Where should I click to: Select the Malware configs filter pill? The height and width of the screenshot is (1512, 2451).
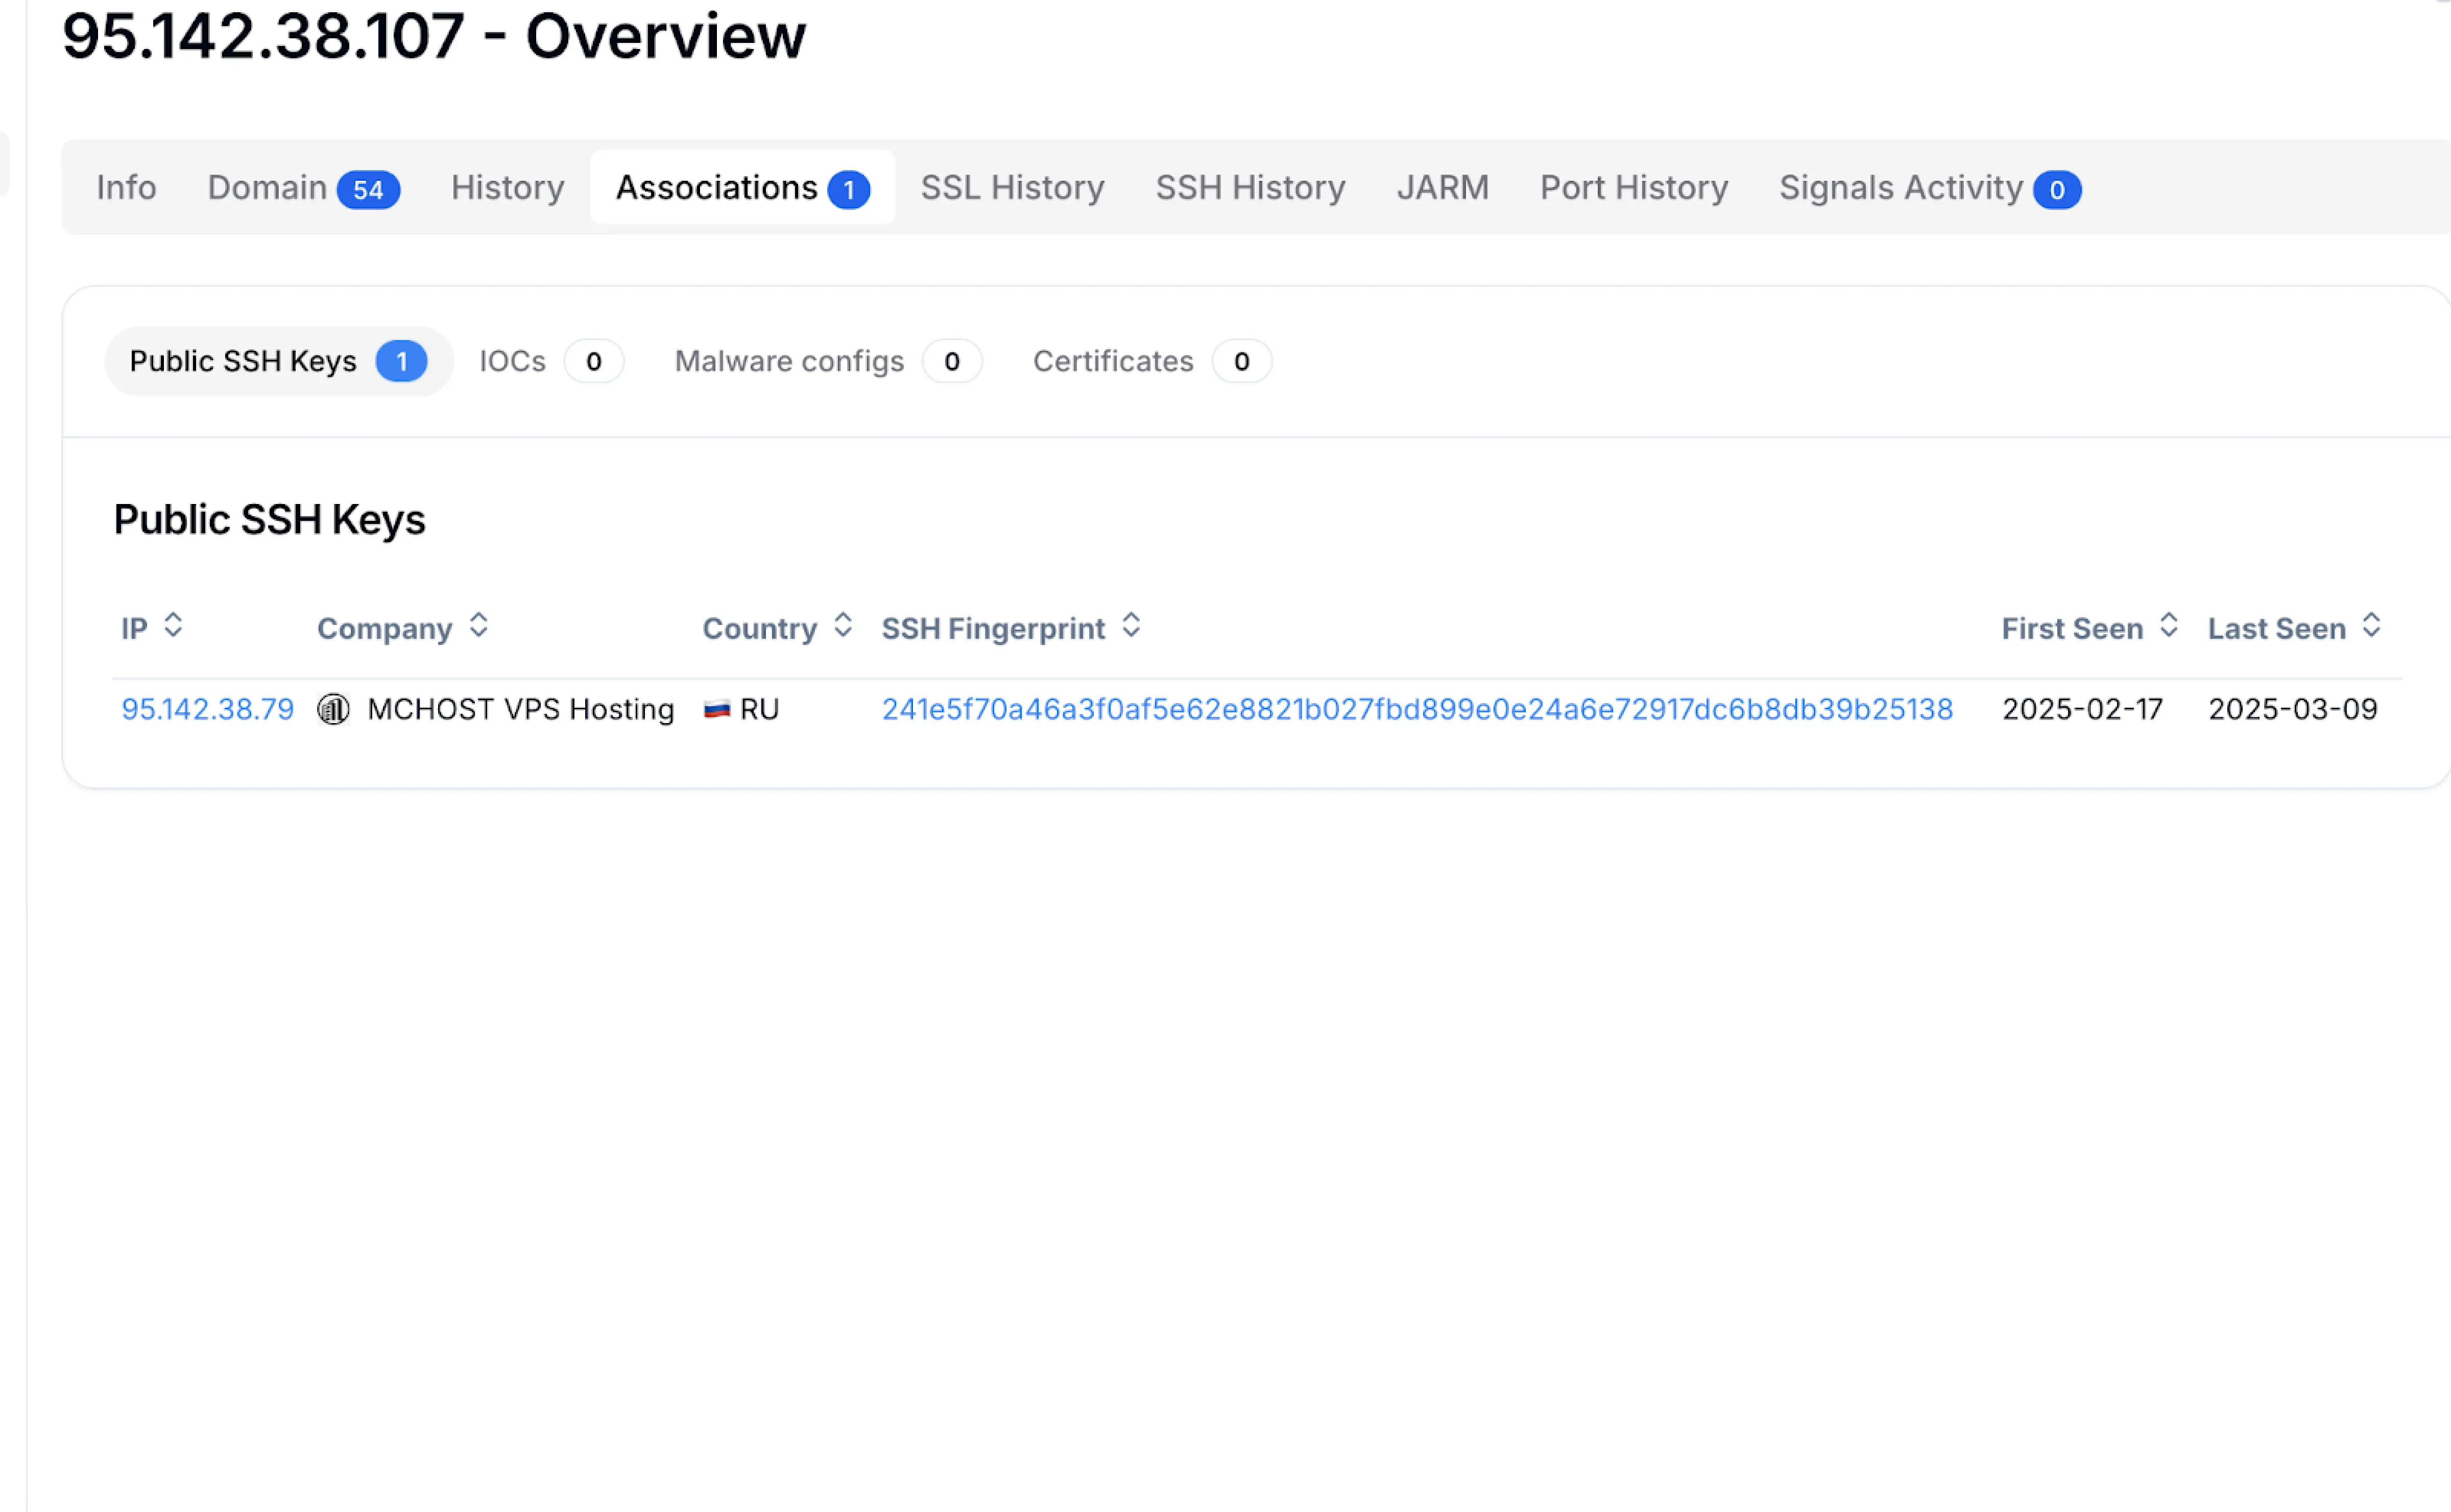coord(826,361)
